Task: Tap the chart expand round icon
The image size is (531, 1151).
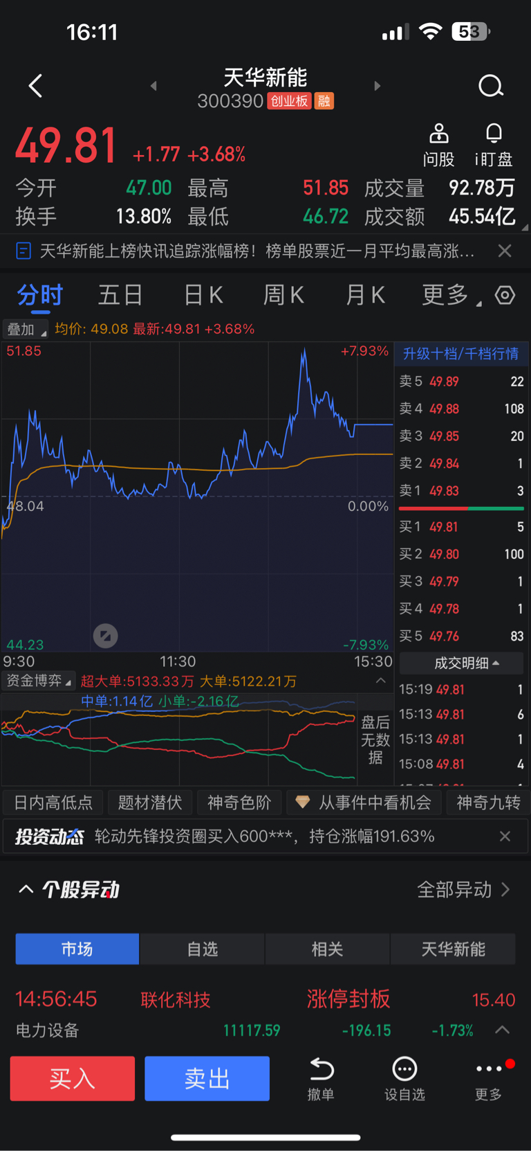Action: tap(106, 636)
